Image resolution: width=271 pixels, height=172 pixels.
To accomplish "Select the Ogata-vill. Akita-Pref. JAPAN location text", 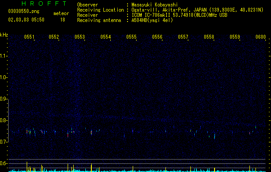I will coord(197,10).
